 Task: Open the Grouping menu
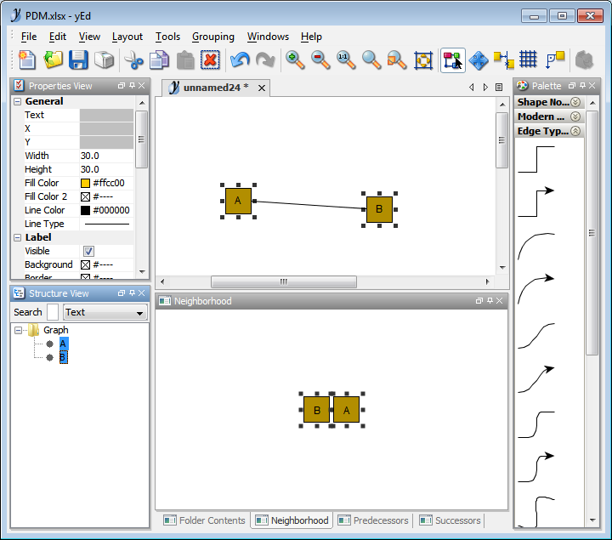click(213, 37)
